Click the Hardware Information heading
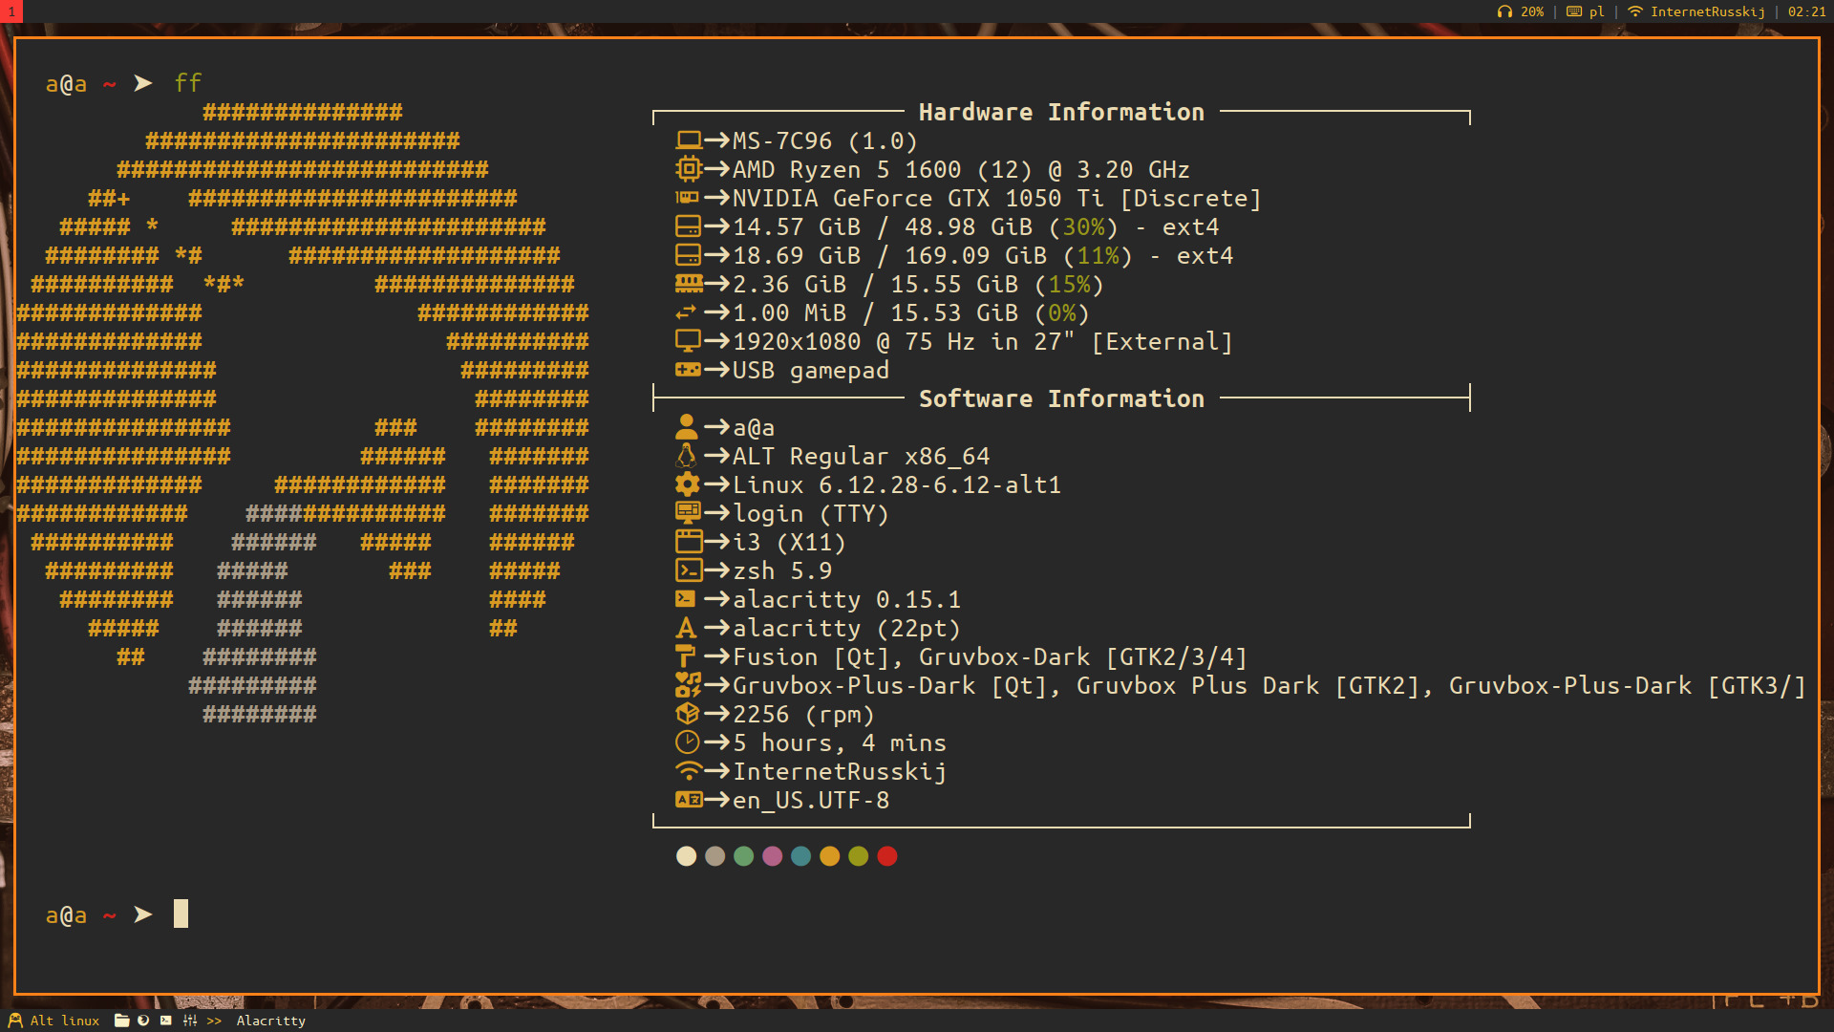The image size is (1834, 1032). [1060, 112]
